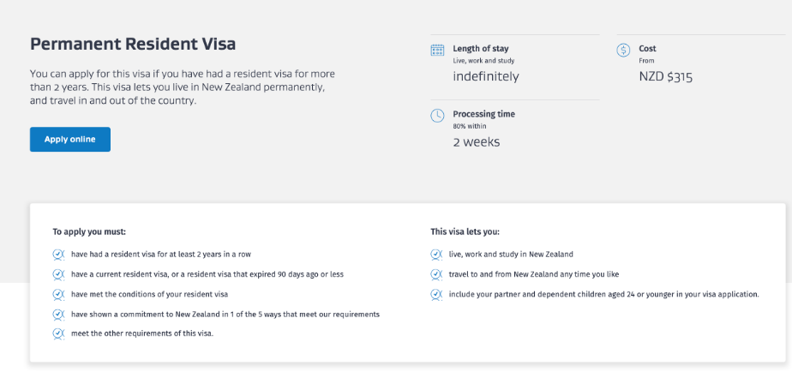Click the check icon beside 'commitment to New Zealand'
792x372 pixels.
[58, 314]
